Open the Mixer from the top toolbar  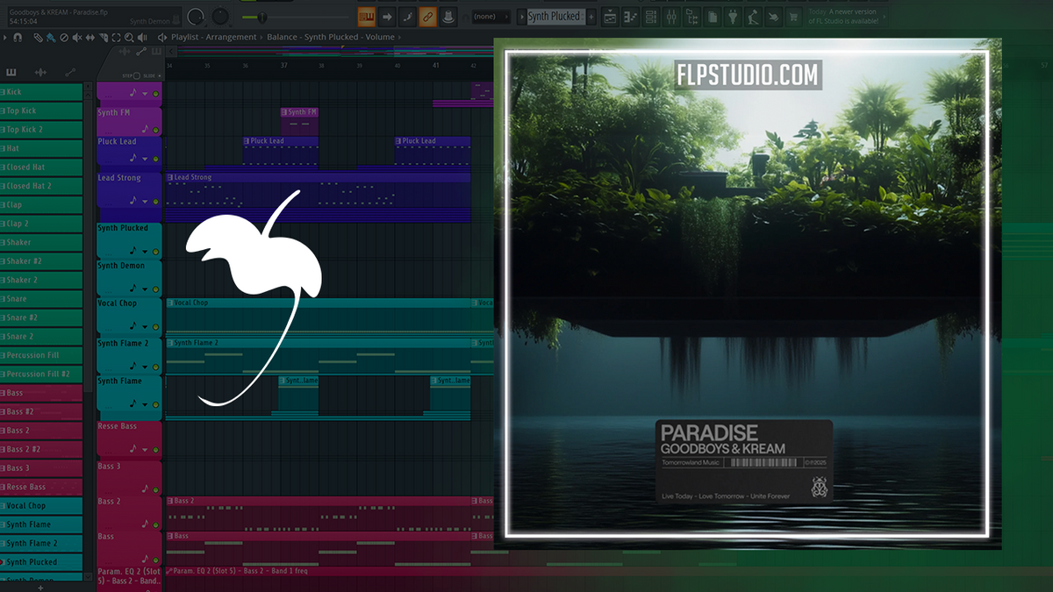[x=670, y=16]
